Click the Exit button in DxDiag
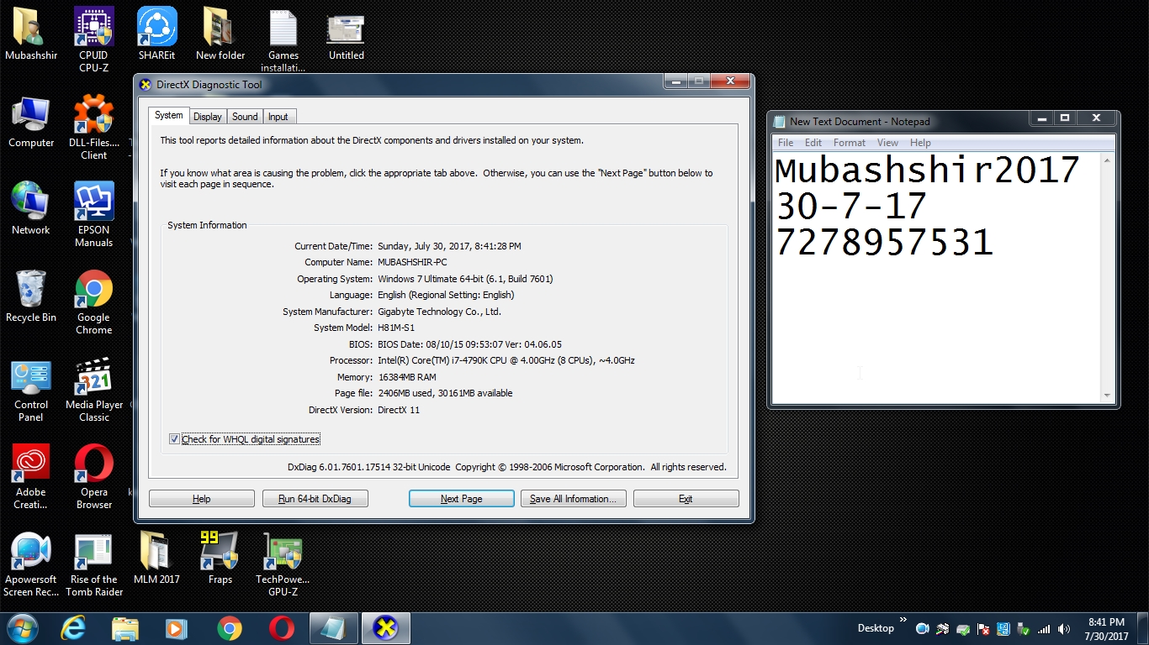 click(x=686, y=499)
